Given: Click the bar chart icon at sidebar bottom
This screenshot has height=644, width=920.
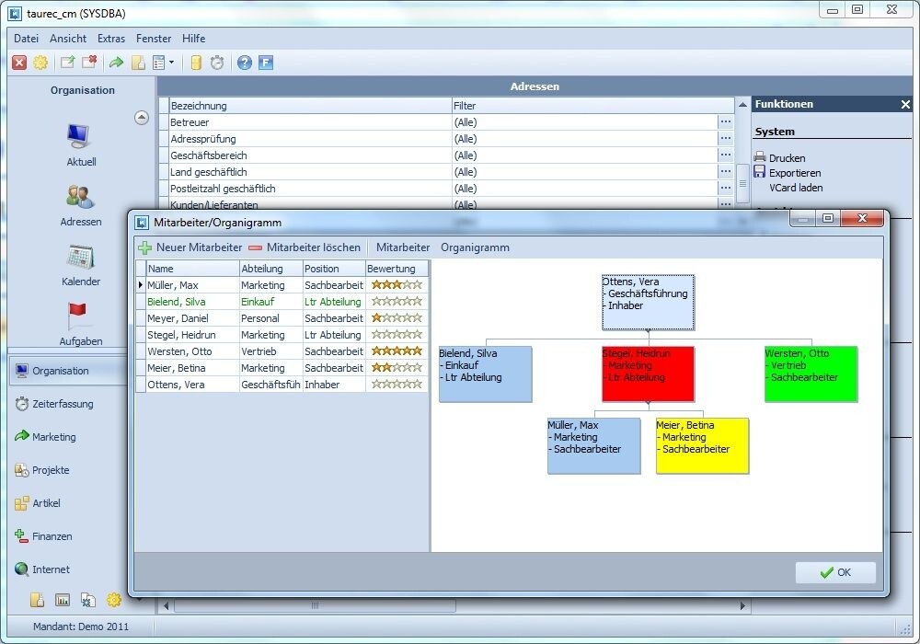Looking at the screenshot, I should (63, 600).
